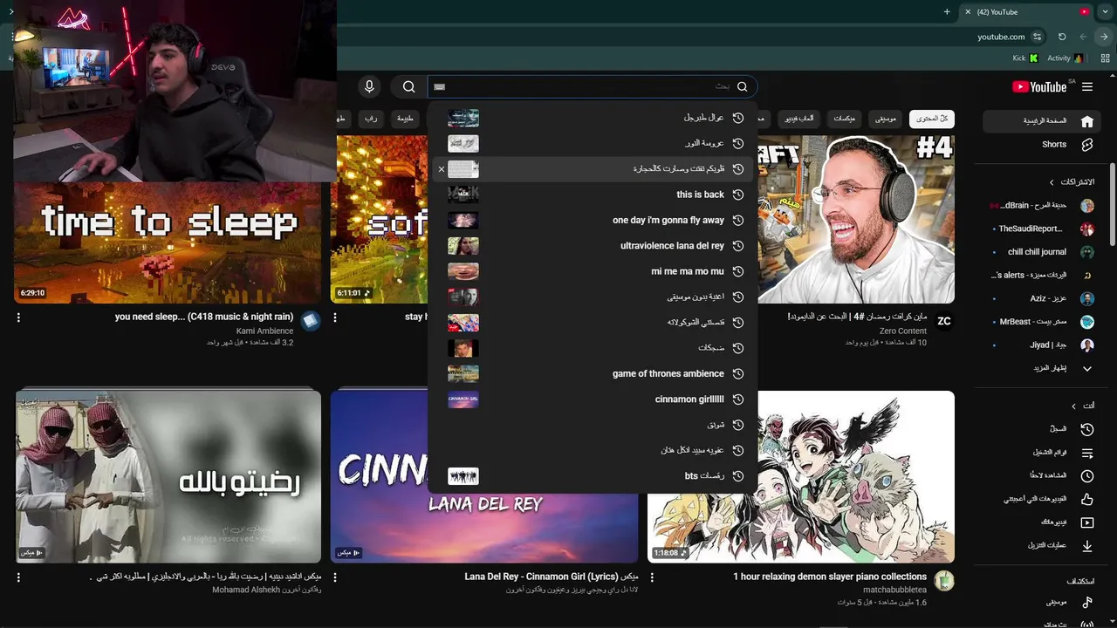Open options for Lana Del Rey Cinnamon Girl mix

(x=335, y=577)
